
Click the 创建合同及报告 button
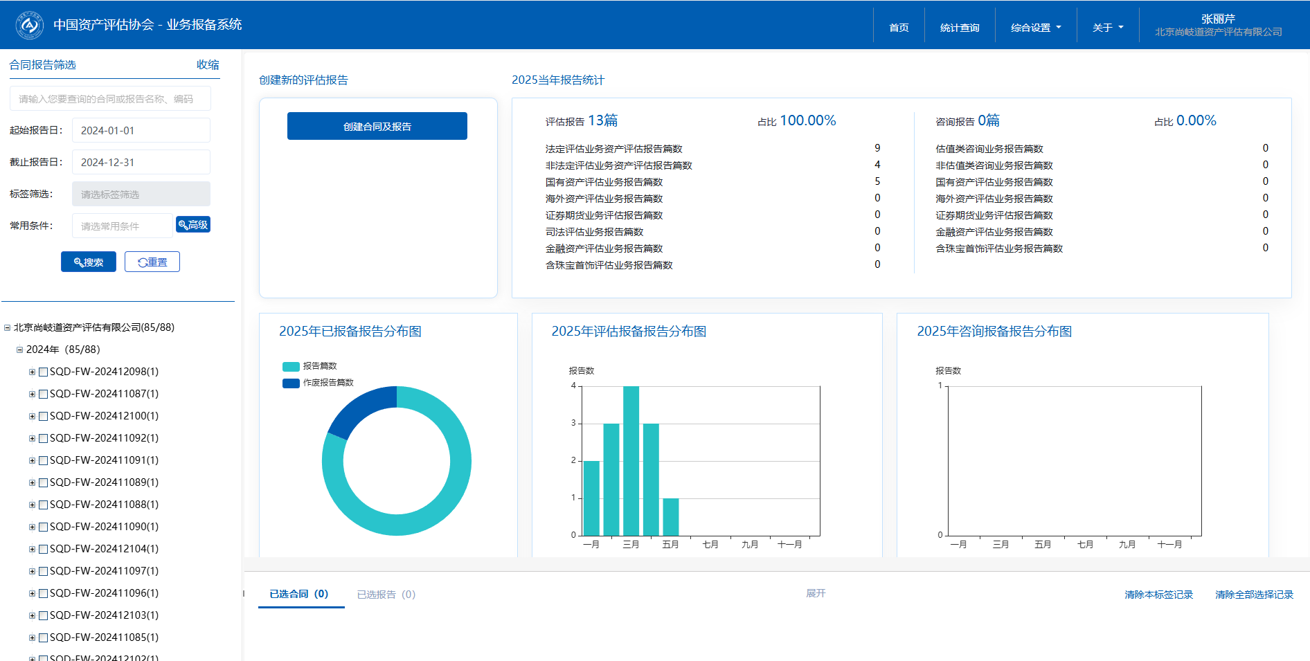(x=377, y=127)
